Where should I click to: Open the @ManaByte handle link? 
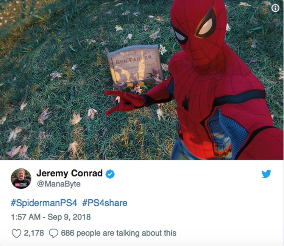click(59, 184)
